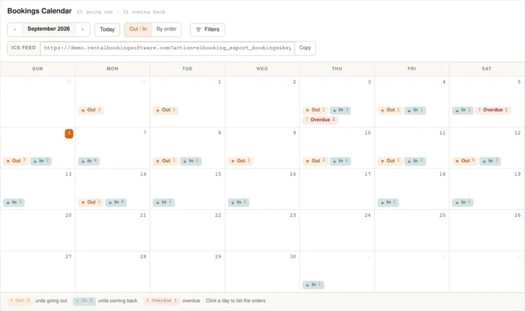The width and height of the screenshot is (525, 311).
Task: Click '25 going out · 32 coming back' summary
Action: (121, 12)
